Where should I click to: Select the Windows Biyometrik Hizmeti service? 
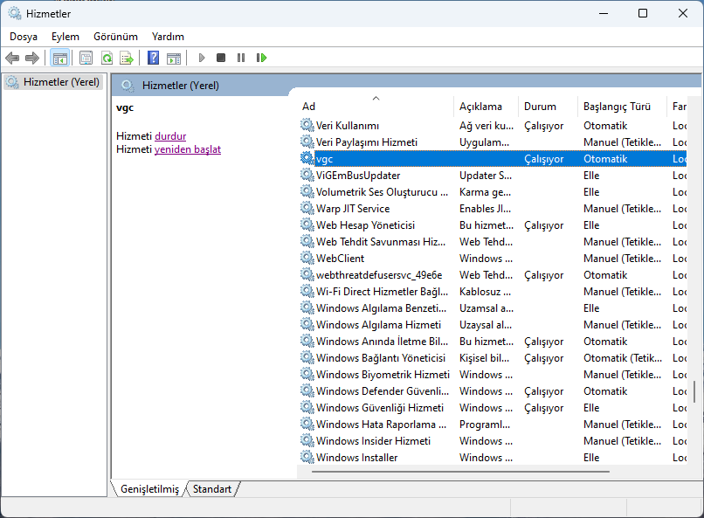[x=492, y=375]
